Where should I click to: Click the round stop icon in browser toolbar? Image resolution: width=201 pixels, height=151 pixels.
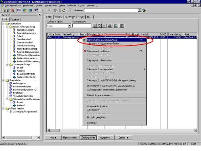[x=55, y=10]
